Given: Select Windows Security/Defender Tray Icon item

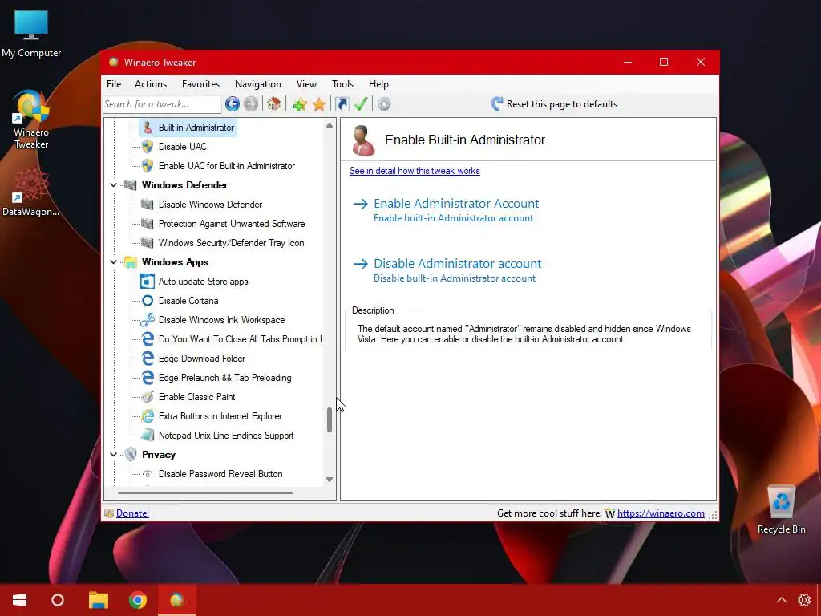Looking at the screenshot, I should (231, 243).
